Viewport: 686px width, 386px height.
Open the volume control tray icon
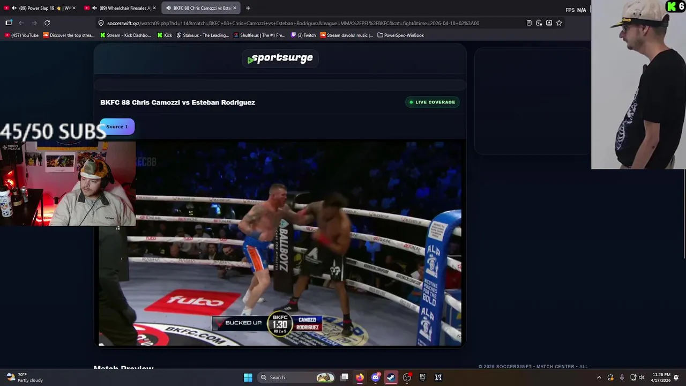click(642, 377)
